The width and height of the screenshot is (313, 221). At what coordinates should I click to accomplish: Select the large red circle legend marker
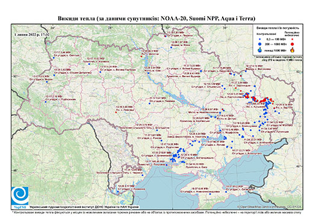[x=293, y=44]
